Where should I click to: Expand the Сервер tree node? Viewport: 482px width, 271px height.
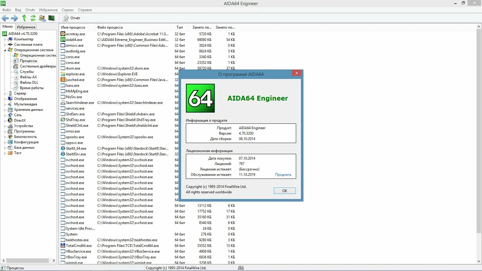coord(5,94)
